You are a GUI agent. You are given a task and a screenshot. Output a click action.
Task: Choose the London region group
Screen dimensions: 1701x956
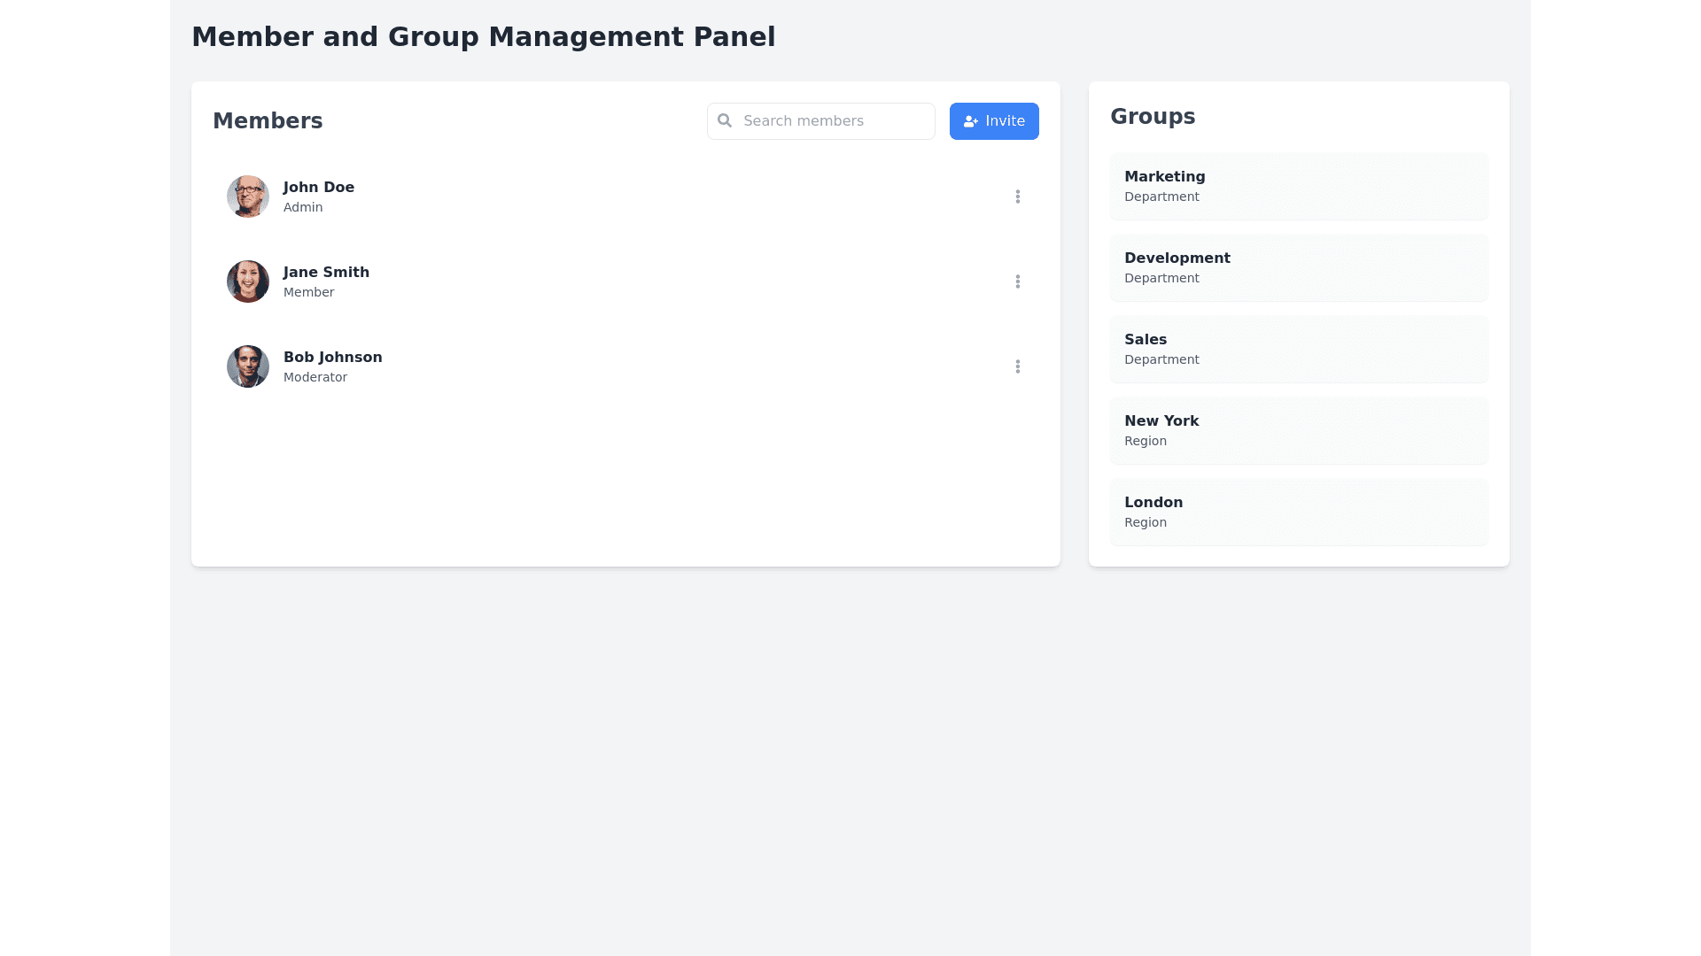click(1298, 512)
